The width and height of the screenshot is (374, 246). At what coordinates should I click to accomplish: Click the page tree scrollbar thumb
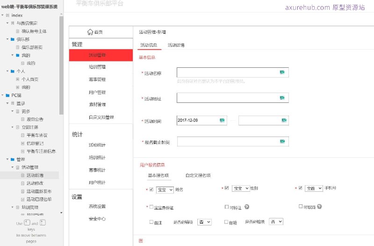point(61,65)
